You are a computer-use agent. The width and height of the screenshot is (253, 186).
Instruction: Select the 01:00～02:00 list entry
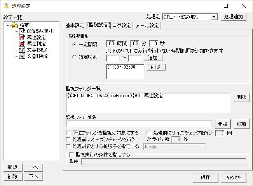pyautogui.click(x=121, y=67)
